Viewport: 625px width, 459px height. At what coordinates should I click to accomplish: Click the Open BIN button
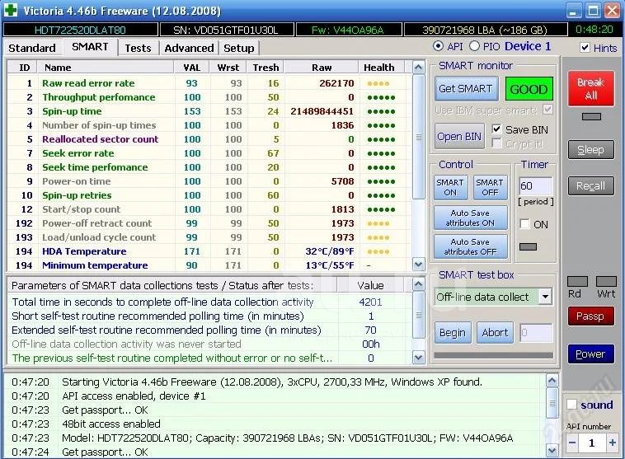click(459, 136)
